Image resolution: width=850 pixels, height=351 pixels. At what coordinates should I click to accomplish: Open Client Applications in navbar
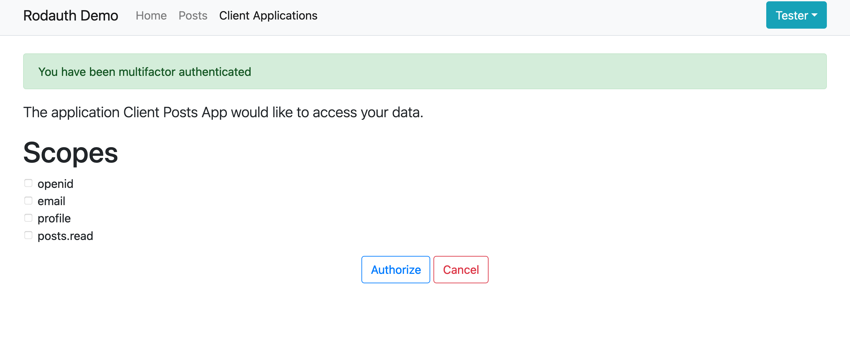(x=268, y=16)
